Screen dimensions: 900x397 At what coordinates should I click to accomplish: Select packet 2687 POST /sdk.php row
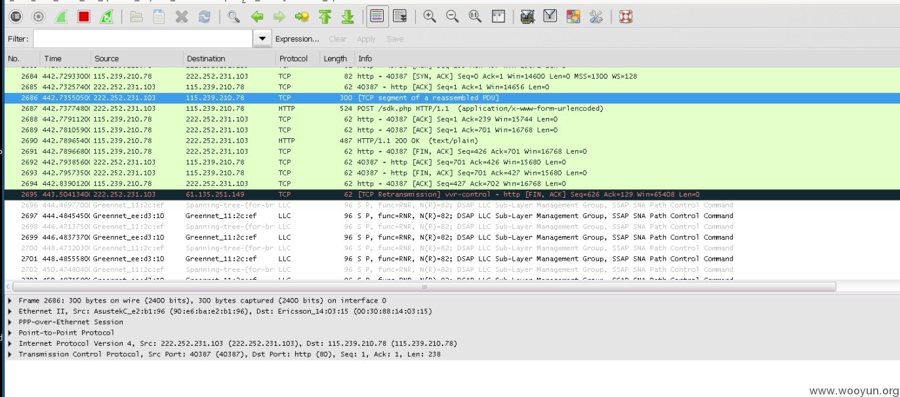pyautogui.click(x=452, y=108)
